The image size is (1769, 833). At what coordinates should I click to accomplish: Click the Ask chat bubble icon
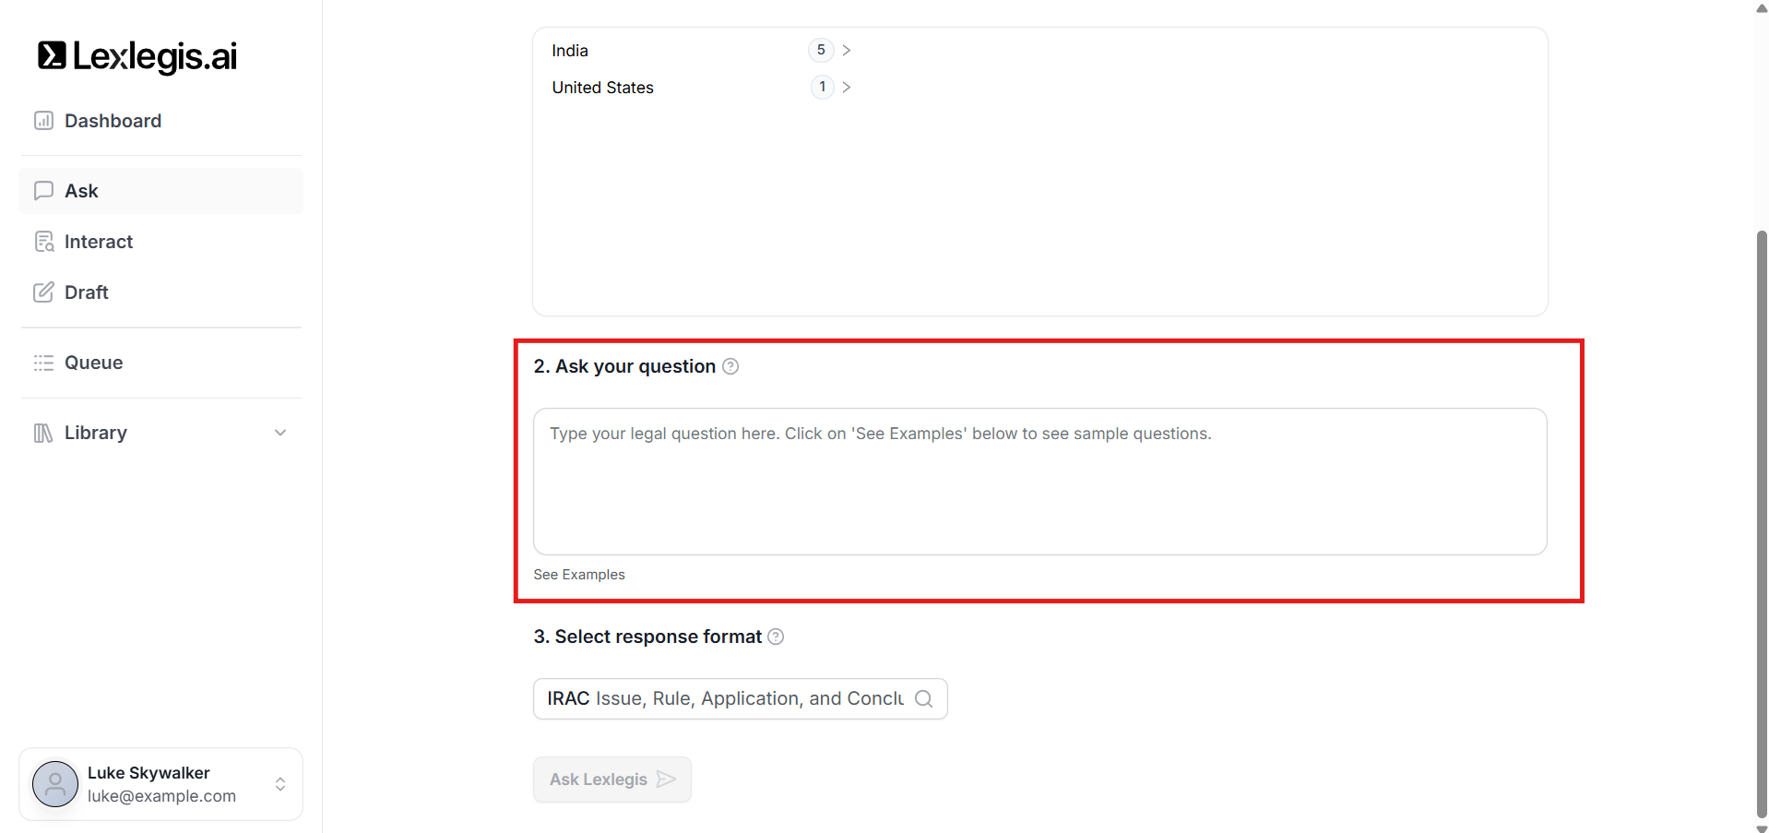(x=43, y=191)
